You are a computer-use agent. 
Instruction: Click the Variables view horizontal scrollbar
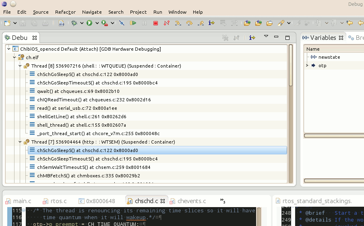tap(334, 181)
